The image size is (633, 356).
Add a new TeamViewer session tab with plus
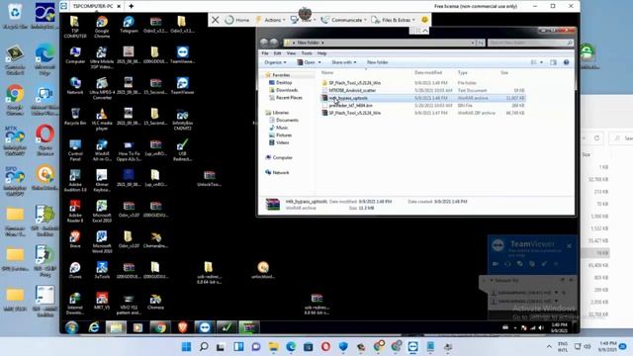coord(131,6)
